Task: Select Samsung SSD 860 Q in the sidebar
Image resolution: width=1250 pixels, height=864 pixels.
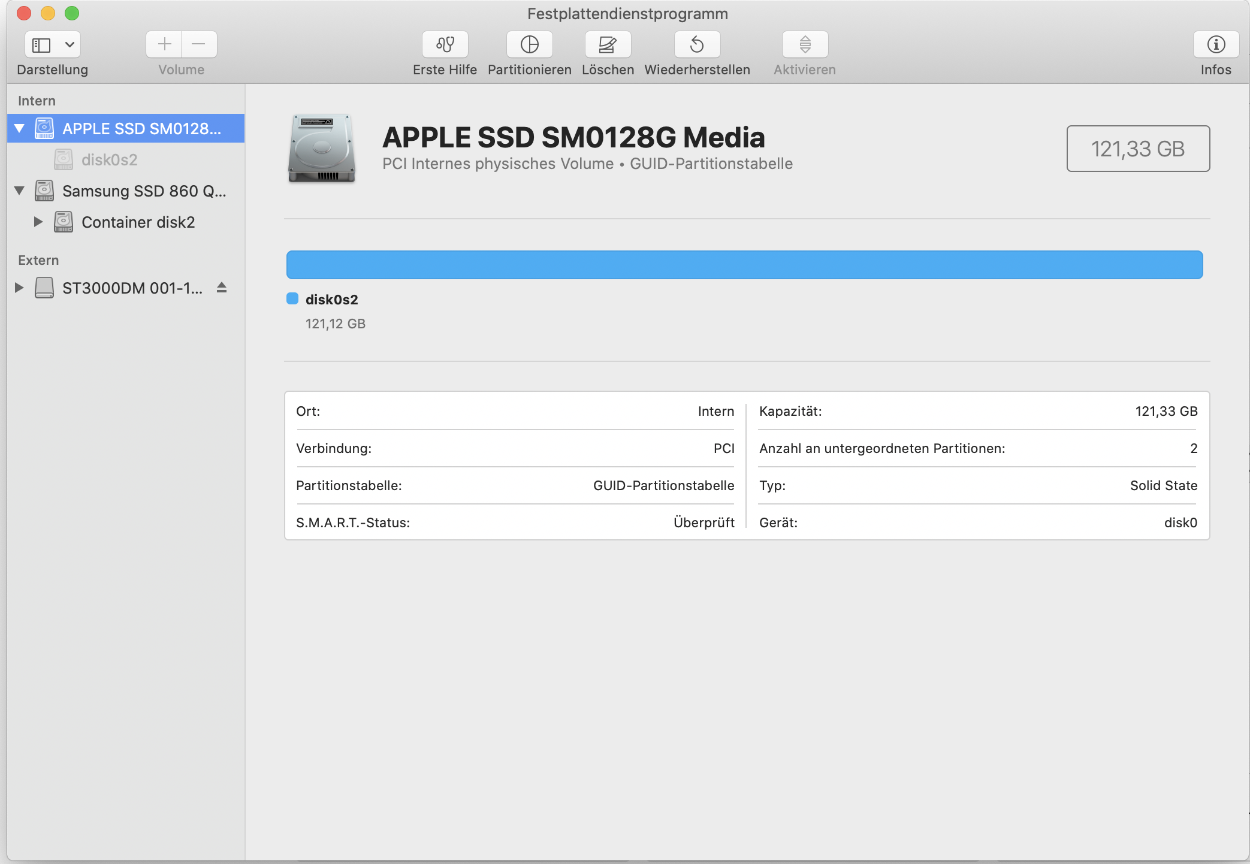Action: tap(144, 191)
